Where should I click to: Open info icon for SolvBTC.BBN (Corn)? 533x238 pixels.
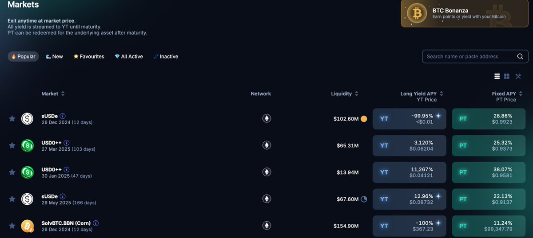[x=95, y=223]
